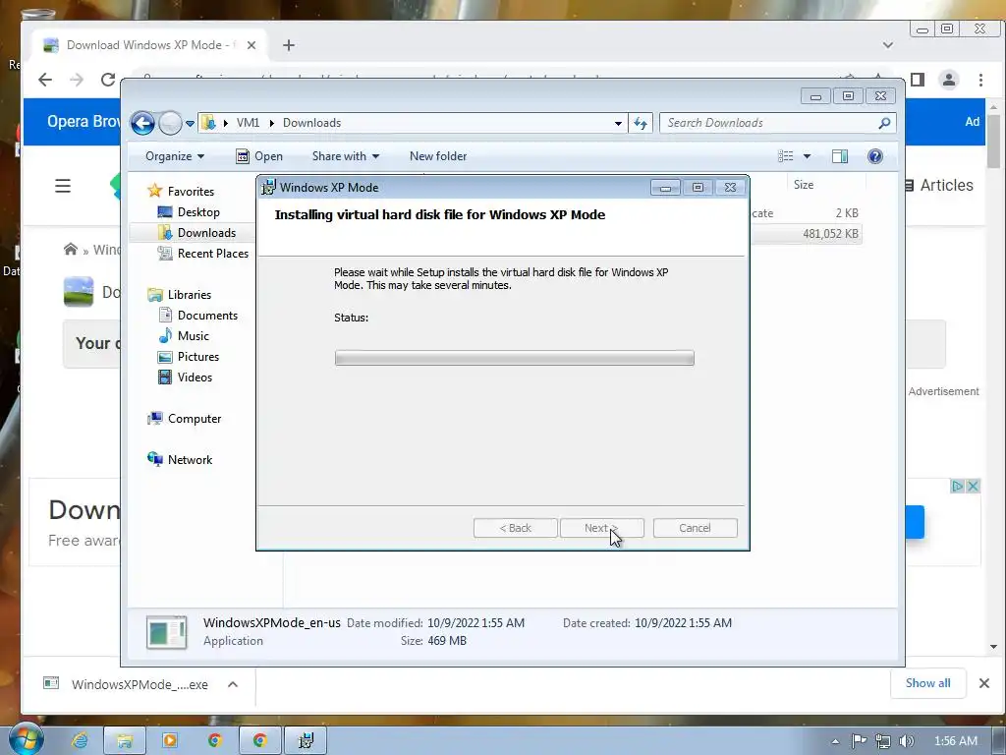Click New folder in Explorer toolbar

coord(438,156)
